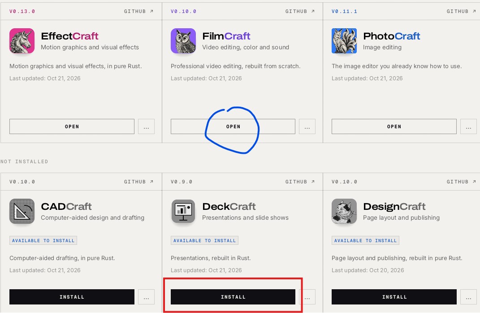Click the DeckCraft presentation screen icon
The width and height of the screenshot is (480, 313).
[x=183, y=211]
